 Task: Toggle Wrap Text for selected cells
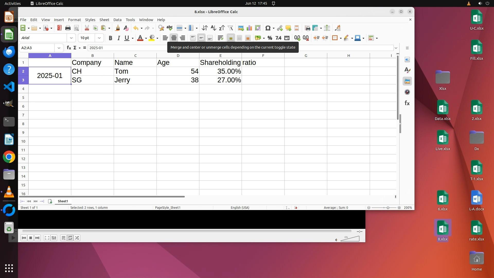pos(220,38)
